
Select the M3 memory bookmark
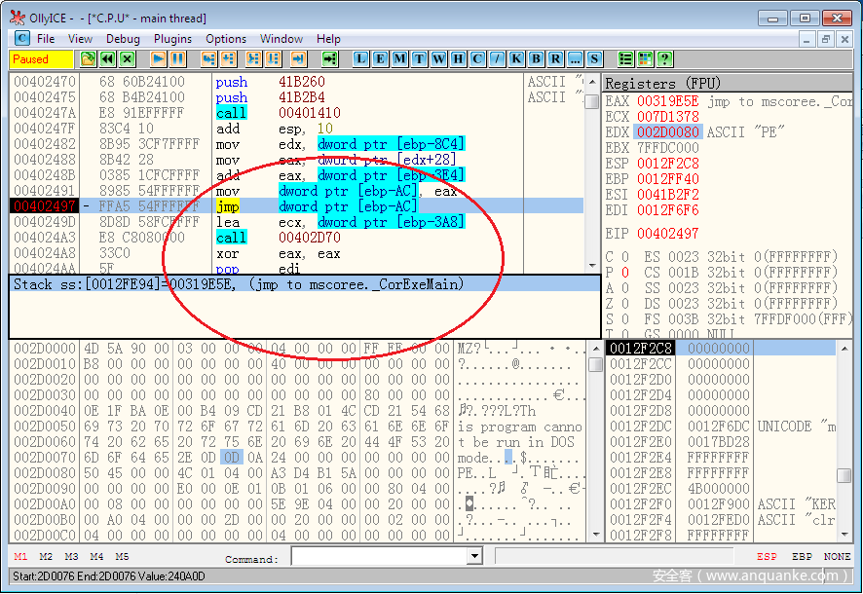71,557
